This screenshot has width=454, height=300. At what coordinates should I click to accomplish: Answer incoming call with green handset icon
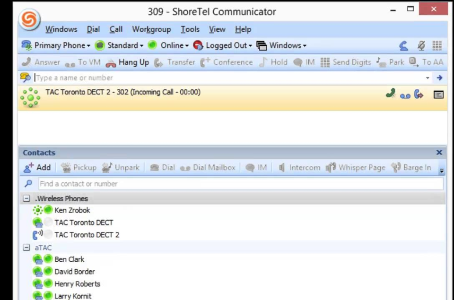[391, 94]
